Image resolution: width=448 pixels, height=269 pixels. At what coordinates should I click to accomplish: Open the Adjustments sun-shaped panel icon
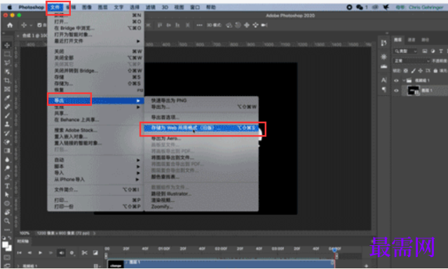coord(383,57)
